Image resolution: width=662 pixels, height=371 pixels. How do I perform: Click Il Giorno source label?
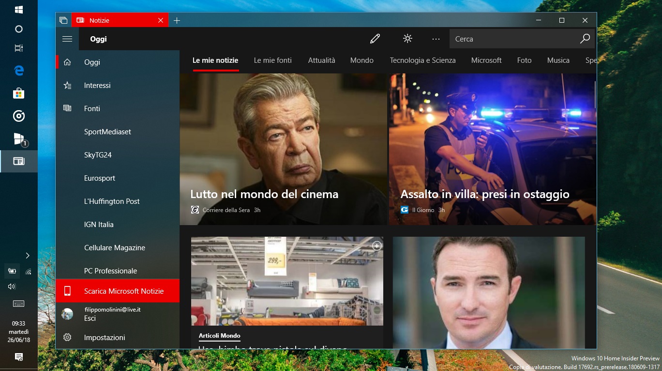point(423,210)
